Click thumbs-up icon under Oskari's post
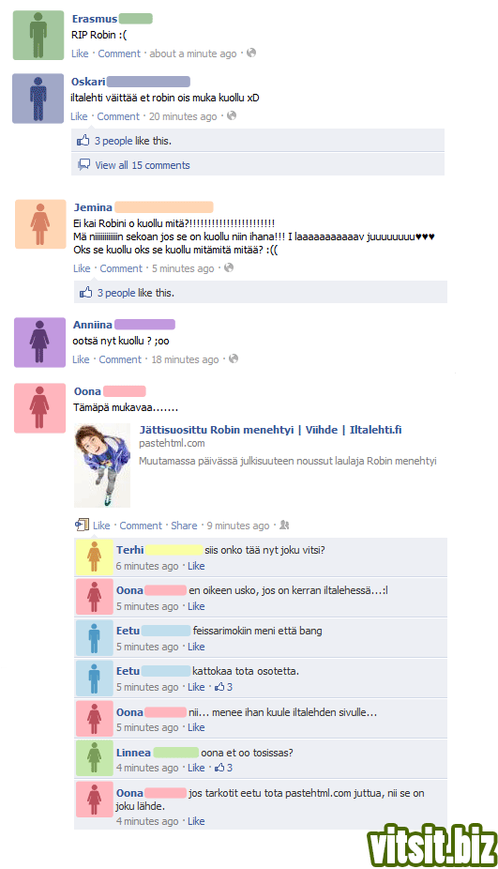The height and width of the screenshot is (869, 498). coord(83,140)
